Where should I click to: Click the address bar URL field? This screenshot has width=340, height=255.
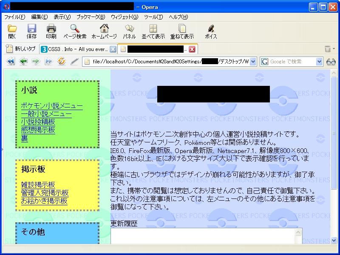(170, 62)
